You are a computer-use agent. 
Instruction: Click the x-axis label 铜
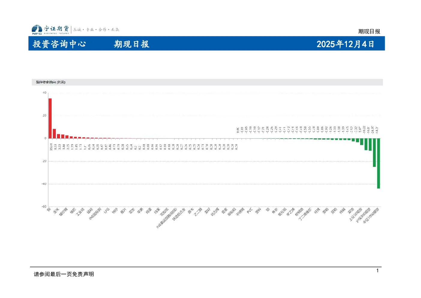coord(49,209)
